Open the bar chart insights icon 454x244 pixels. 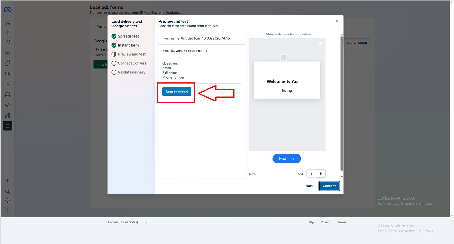8,115
